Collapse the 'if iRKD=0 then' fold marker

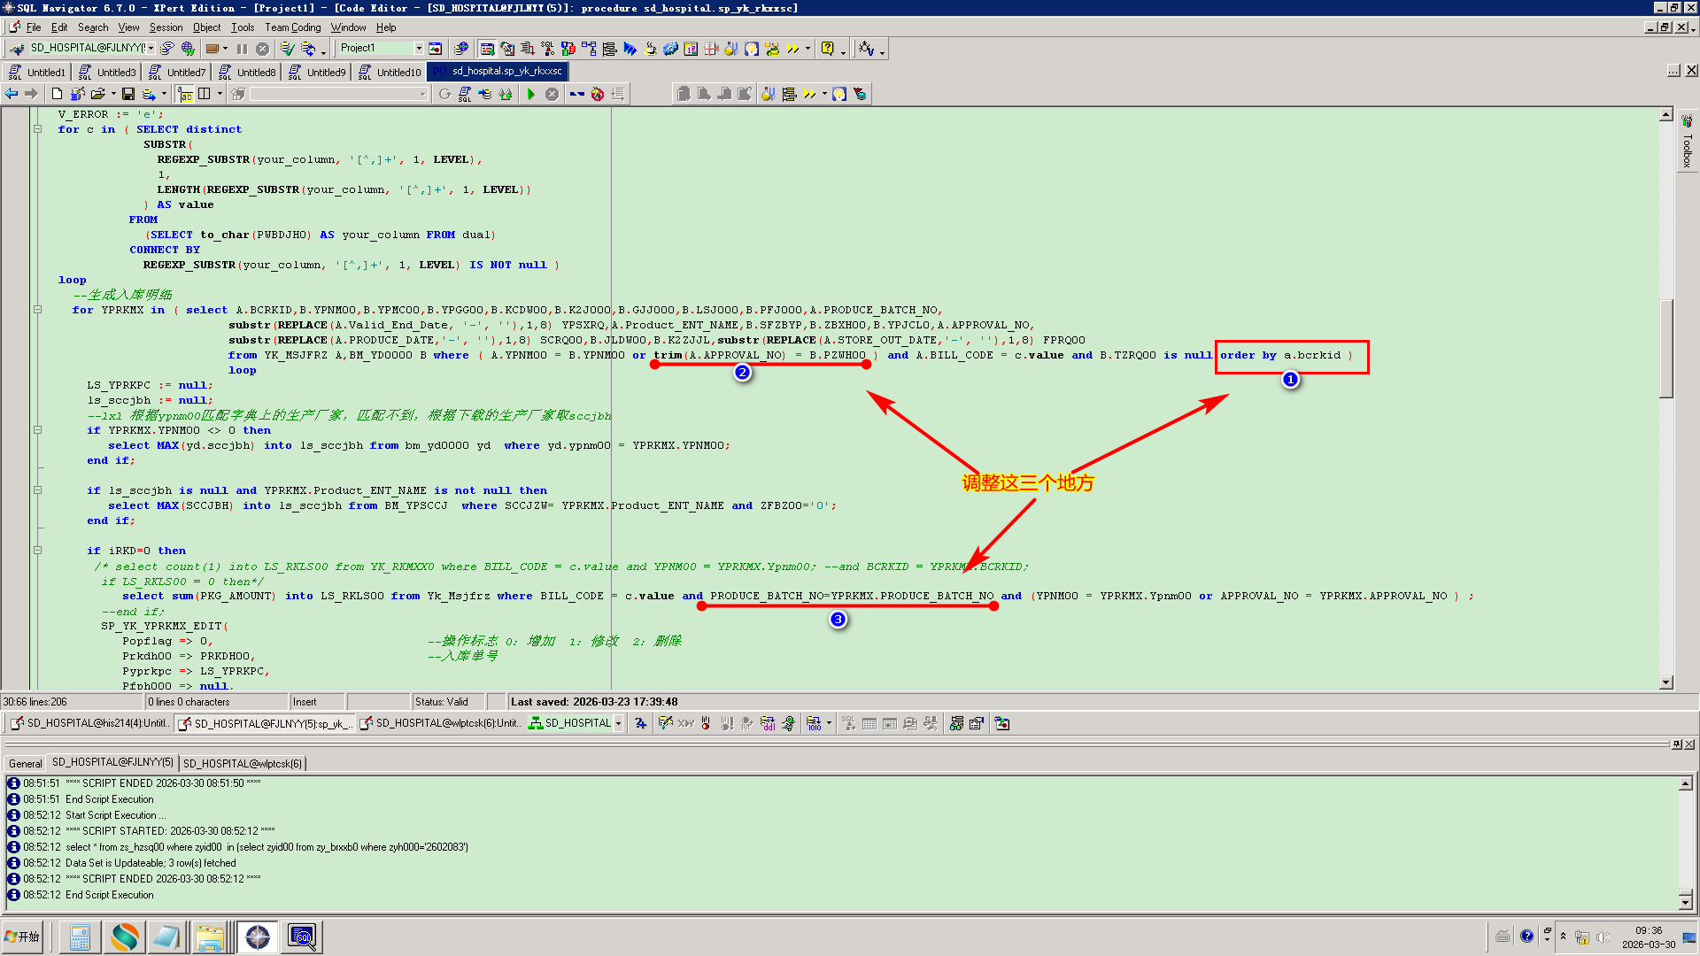point(38,551)
